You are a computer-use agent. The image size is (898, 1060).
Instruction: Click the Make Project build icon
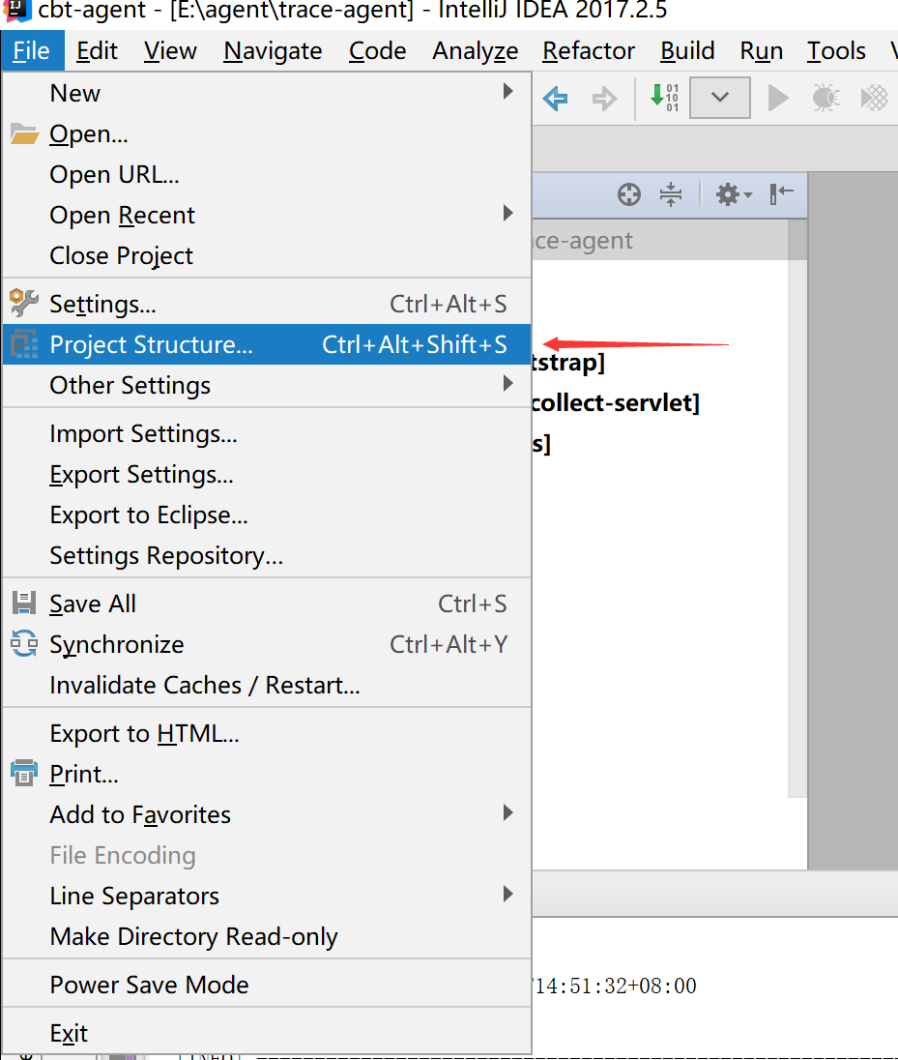point(663,98)
